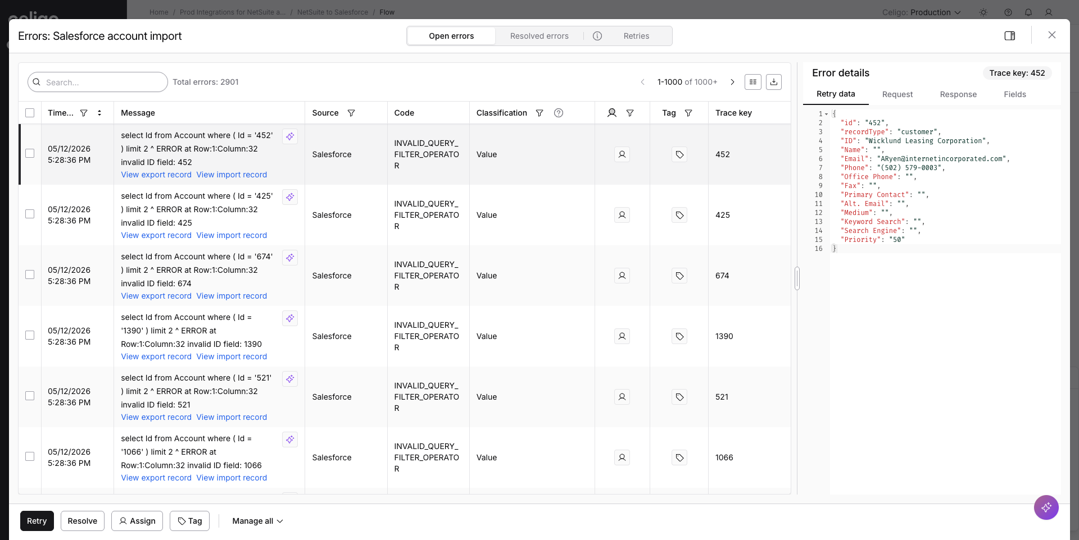The image size is (1079, 540).
Task: Add a tag to the trace key 425 error
Action: click(x=679, y=215)
